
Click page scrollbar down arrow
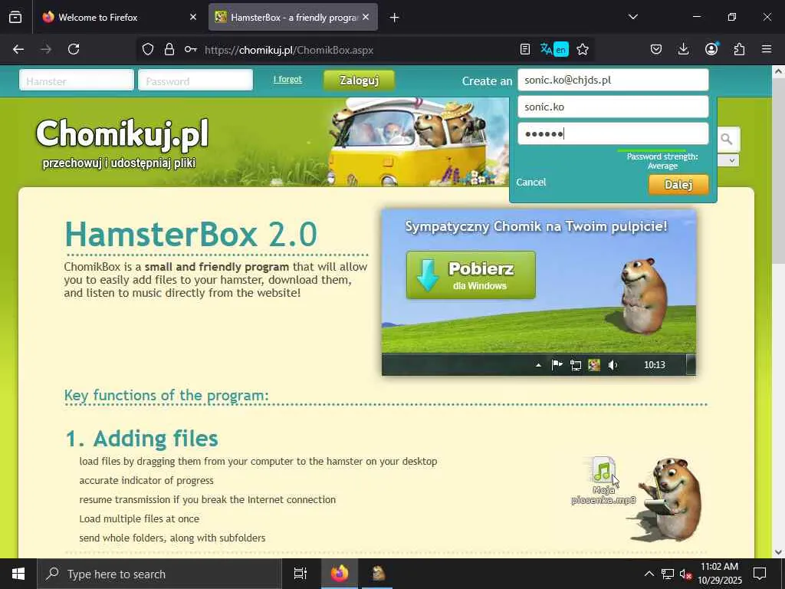778,552
